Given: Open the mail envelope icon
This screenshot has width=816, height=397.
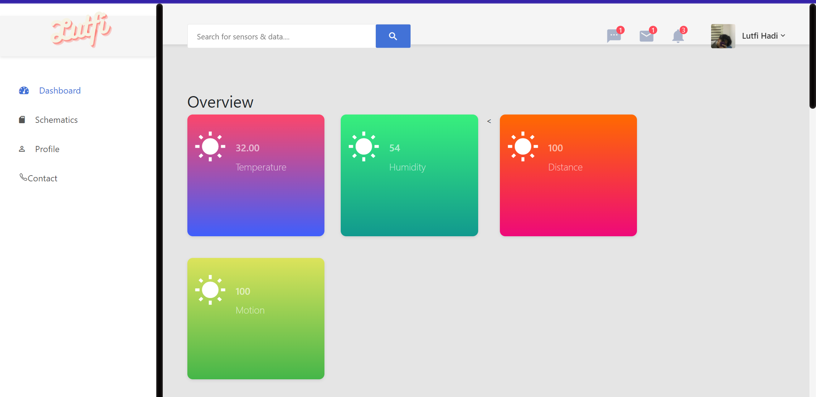Looking at the screenshot, I should (646, 36).
